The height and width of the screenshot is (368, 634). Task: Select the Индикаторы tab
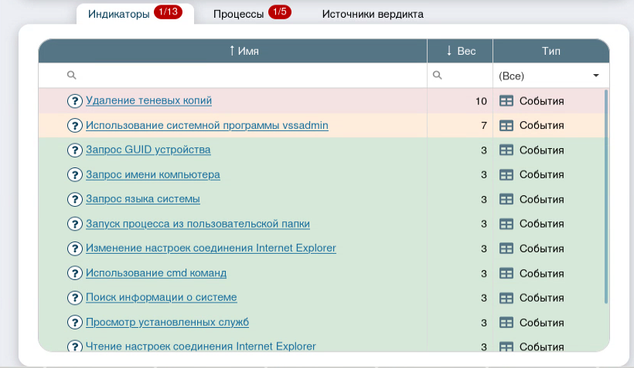point(135,14)
